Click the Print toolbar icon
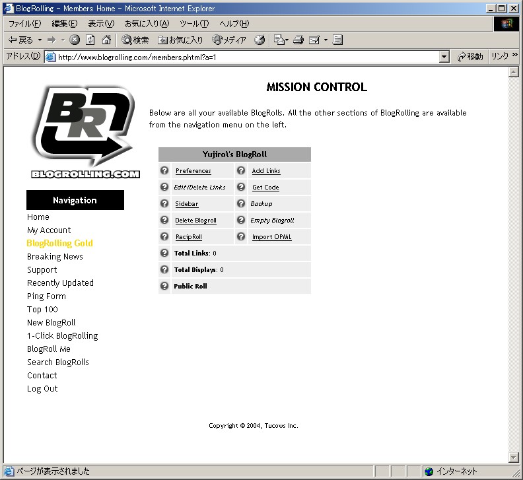The width and height of the screenshot is (523, 480). [x=298, y=40]
